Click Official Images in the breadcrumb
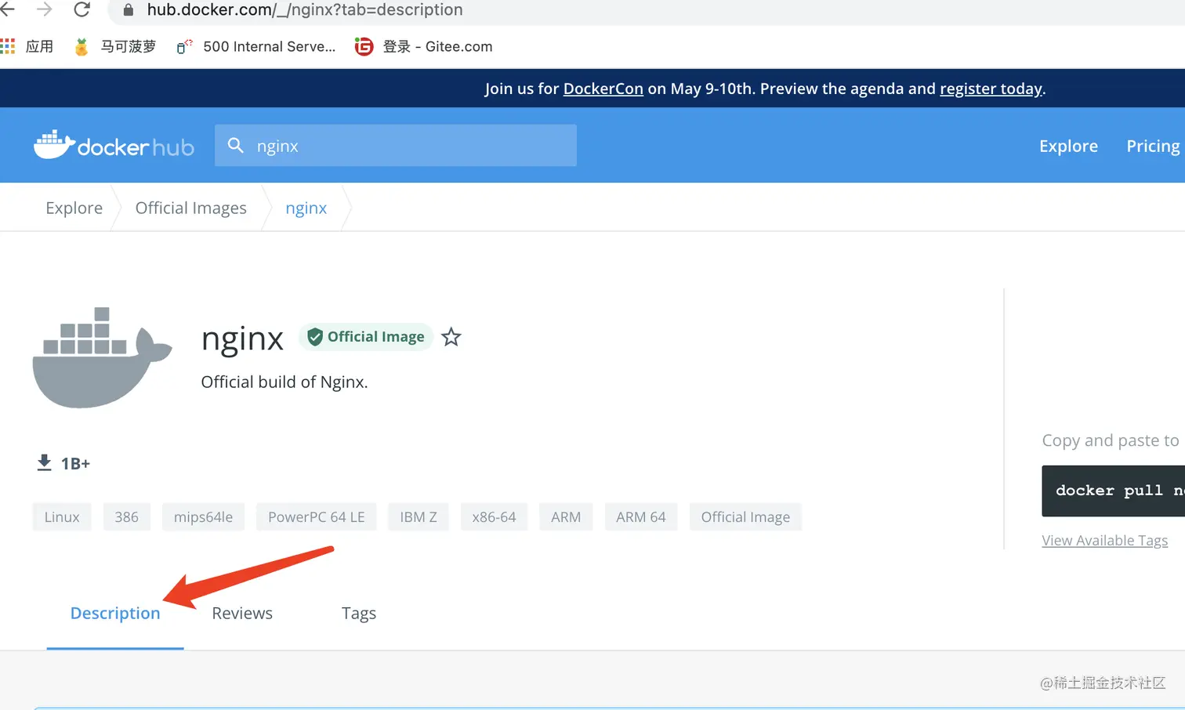Image resolution: width=1185 pixels, height=710 pixels. point(190,208)
